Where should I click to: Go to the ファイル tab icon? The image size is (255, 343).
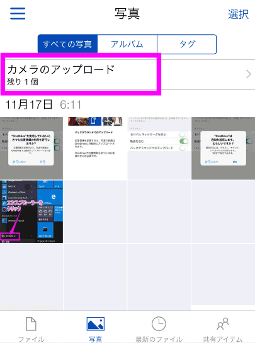point(31,324)
